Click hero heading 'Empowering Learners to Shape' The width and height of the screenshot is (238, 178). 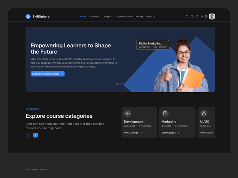(71, 45)
